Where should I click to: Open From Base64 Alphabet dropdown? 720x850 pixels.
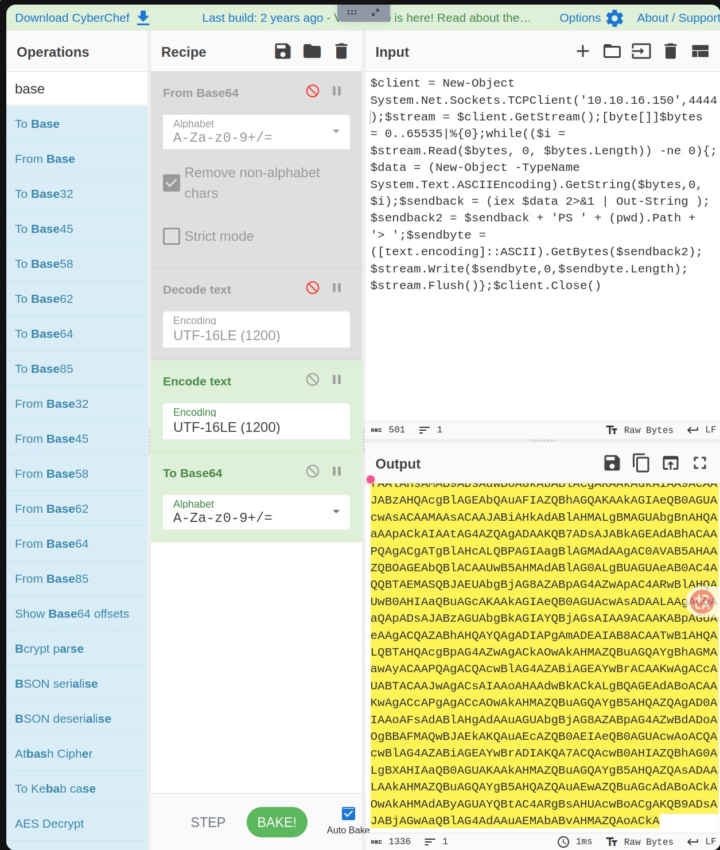tap(256, 132)
